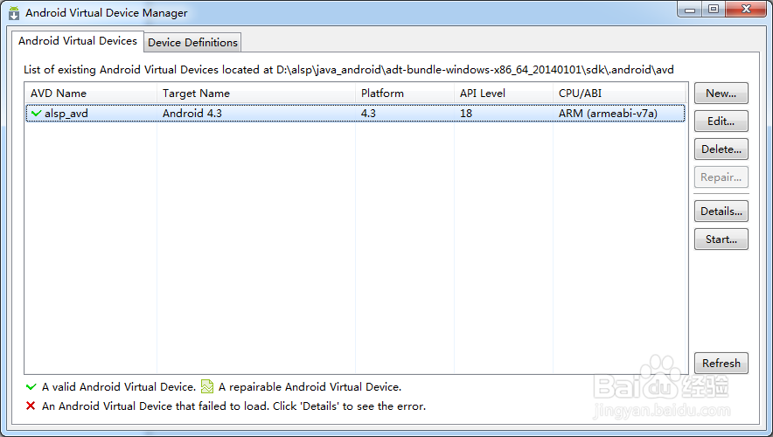Click the ARM (armeabi-v7a) cell

coord(608,114)
